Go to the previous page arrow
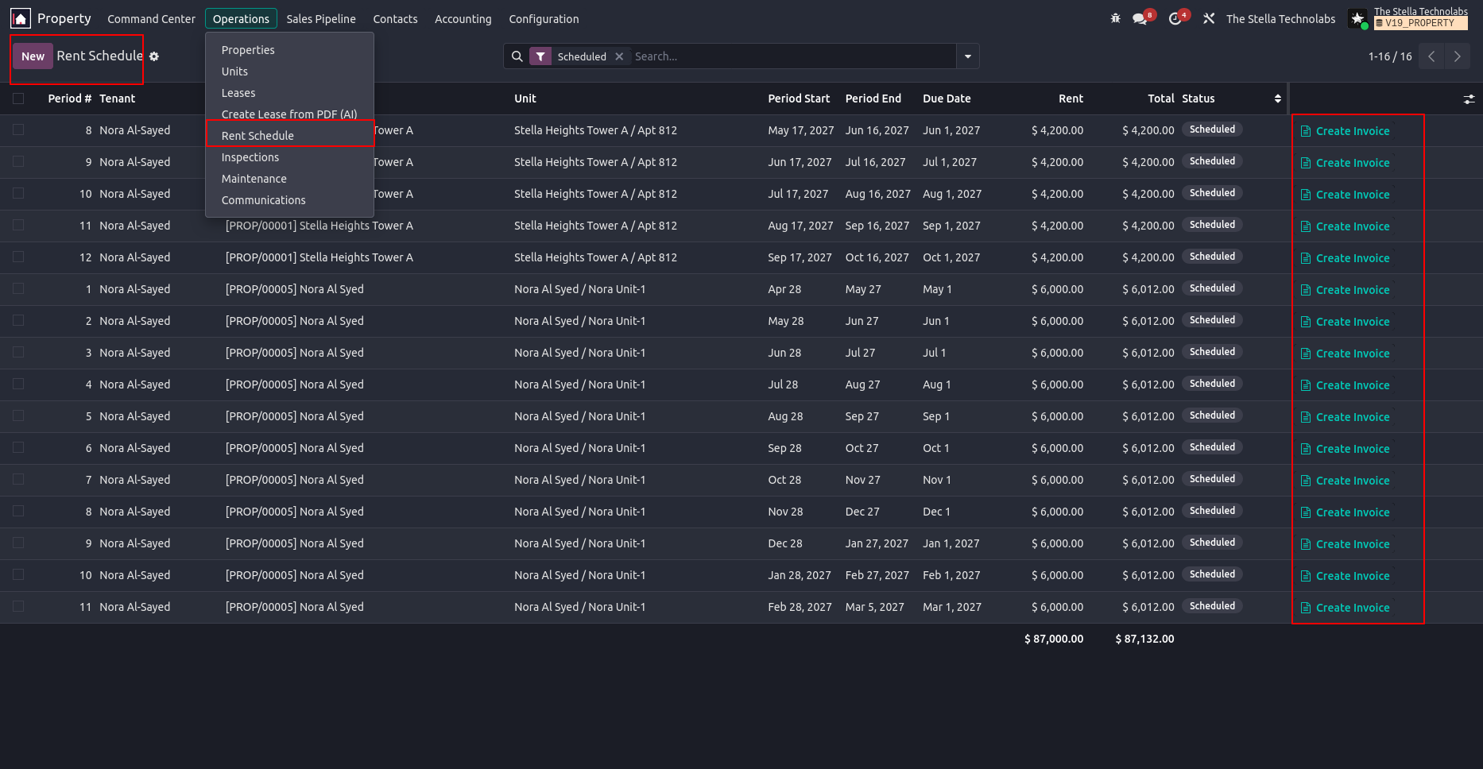The height and width of the screenshot is (769, 1483). click(x=1431, y=56)
